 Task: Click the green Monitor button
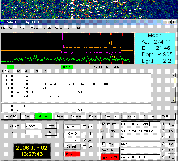click(x=43, y=116)
